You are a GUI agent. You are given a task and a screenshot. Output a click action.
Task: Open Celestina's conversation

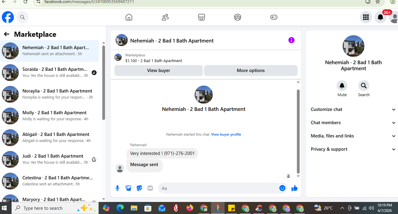50,181
